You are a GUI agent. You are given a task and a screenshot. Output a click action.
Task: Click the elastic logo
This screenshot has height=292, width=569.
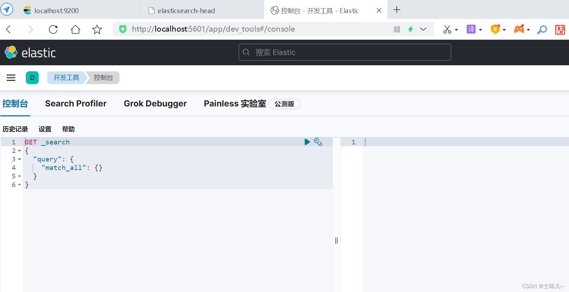[30, 53]
